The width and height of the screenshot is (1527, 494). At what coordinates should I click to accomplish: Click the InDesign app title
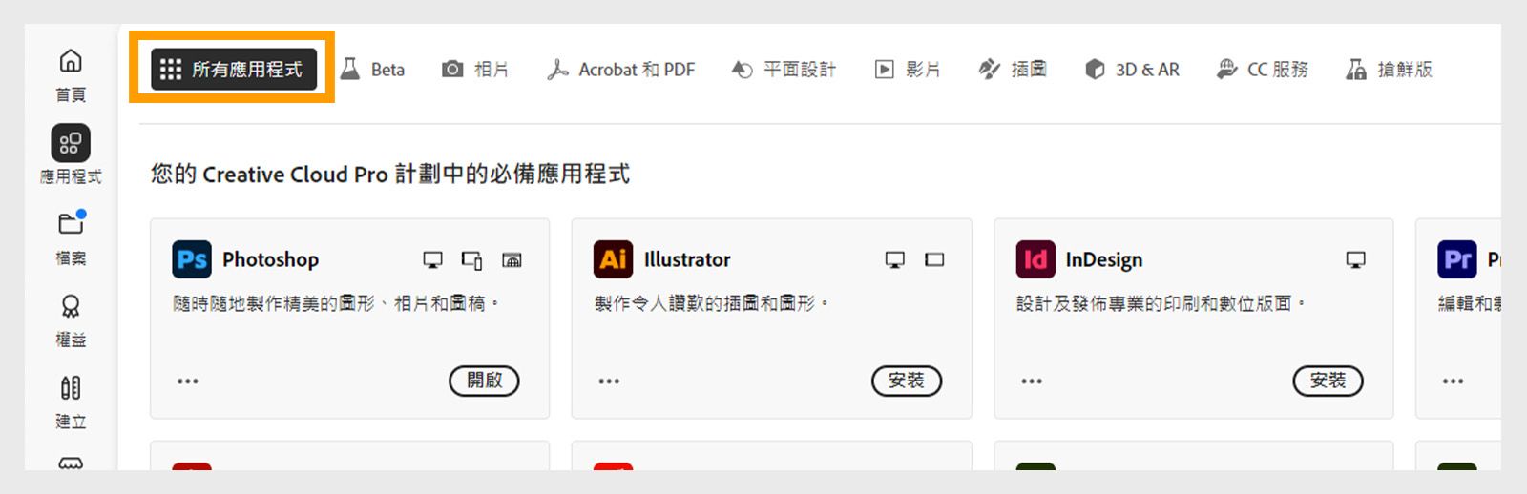pos(1104,259)
